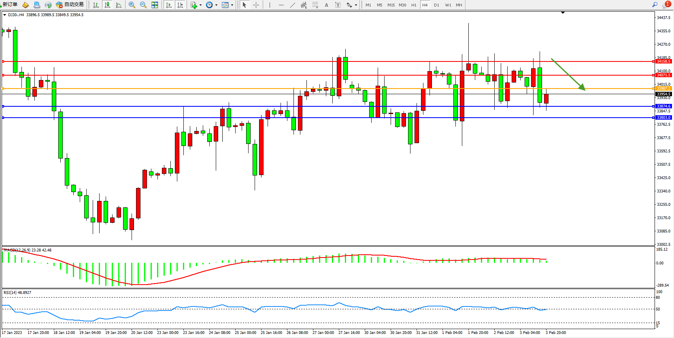This screenshot has width=674, height=338.
Task: Click the 自动交易 auto trading button
Action: tap(70, 5)
